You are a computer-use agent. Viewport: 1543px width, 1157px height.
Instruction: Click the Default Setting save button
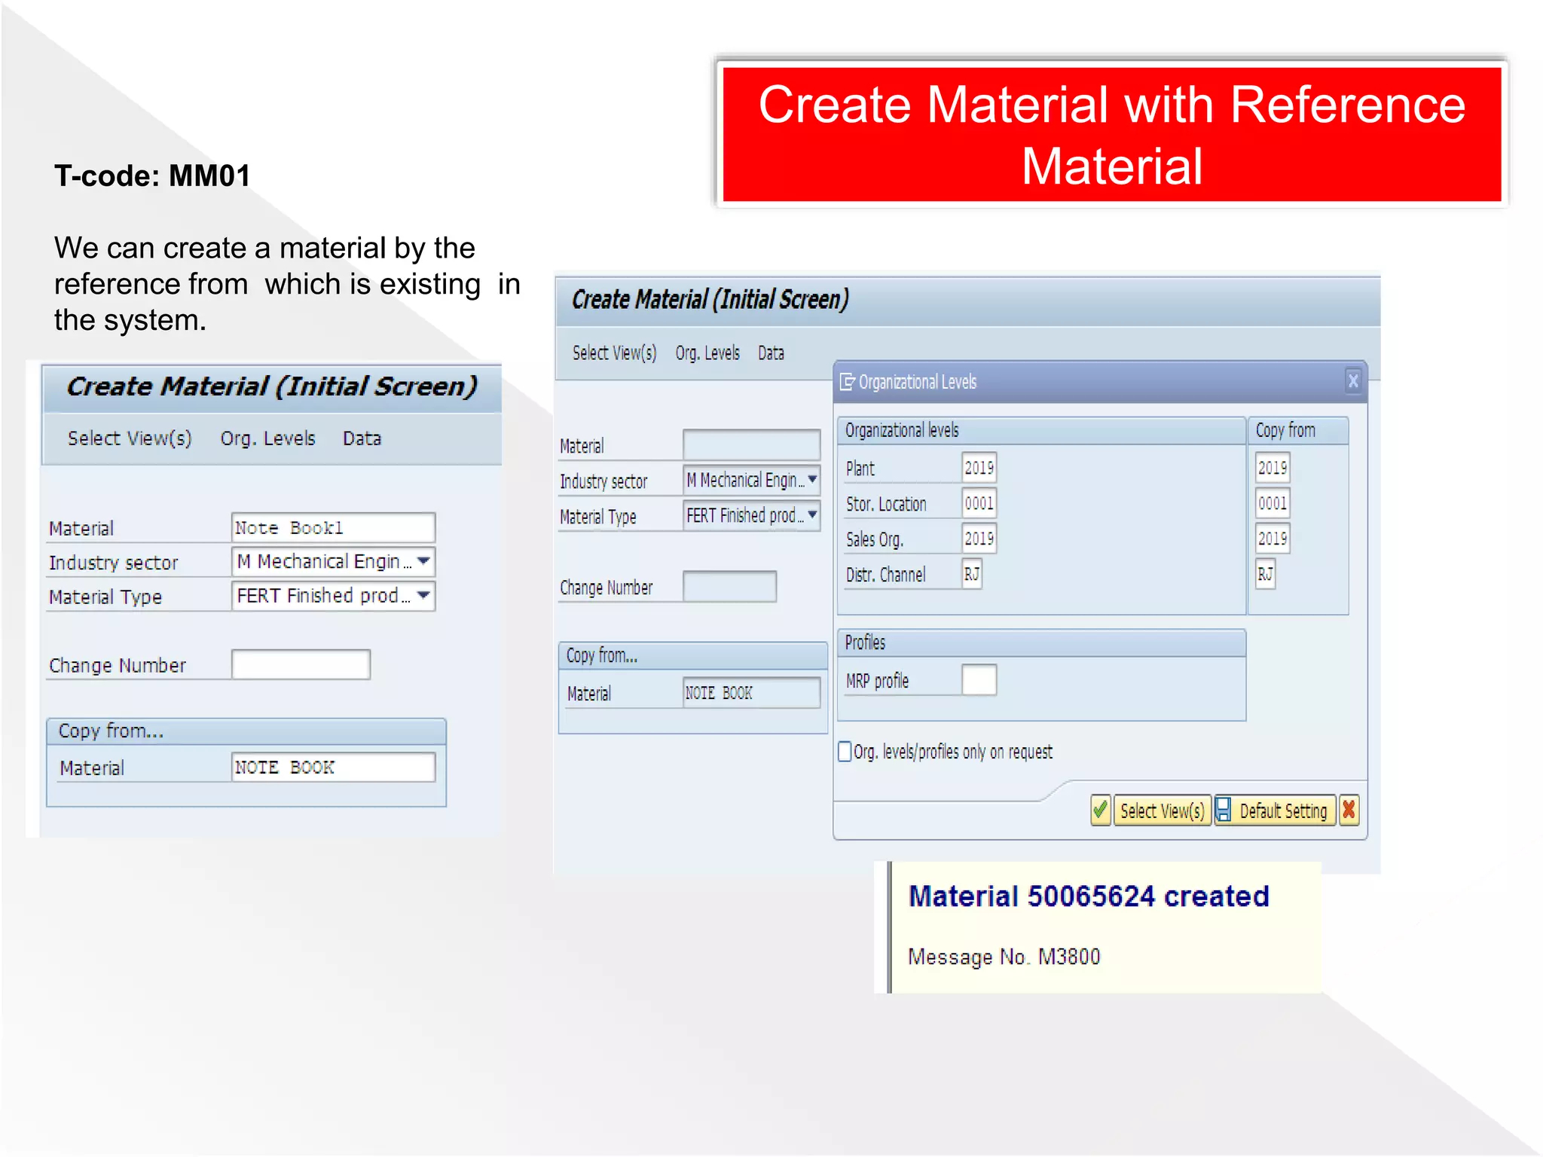1275,811
